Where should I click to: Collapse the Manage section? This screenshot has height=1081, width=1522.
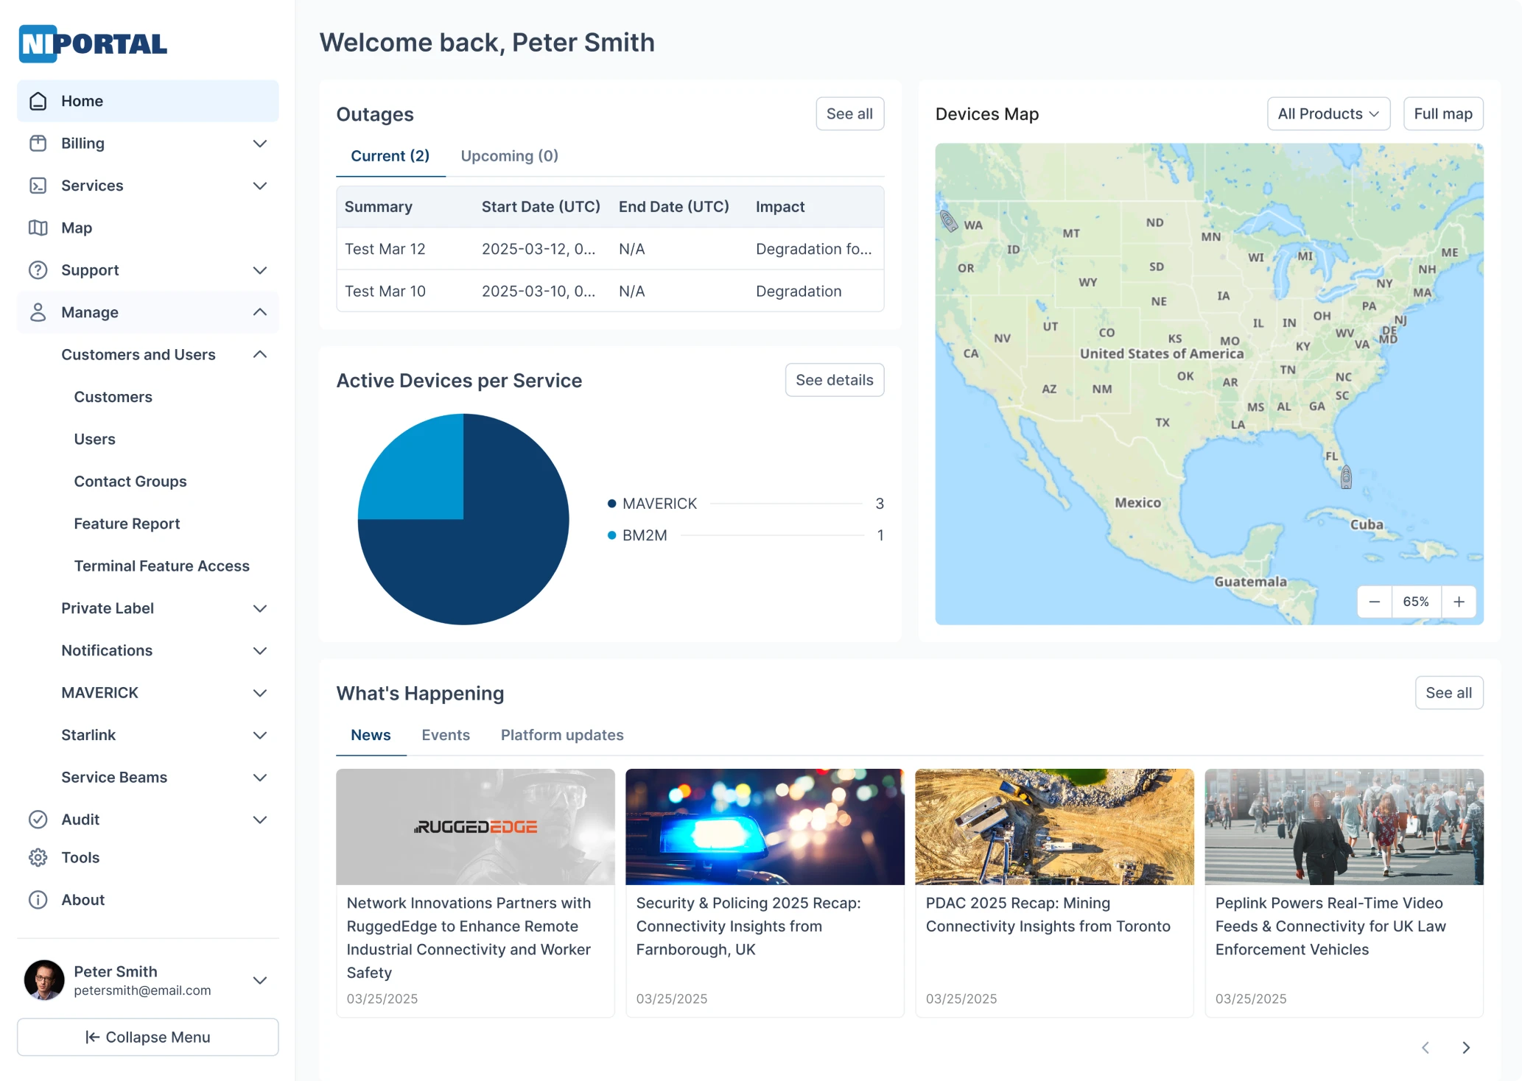259,312
